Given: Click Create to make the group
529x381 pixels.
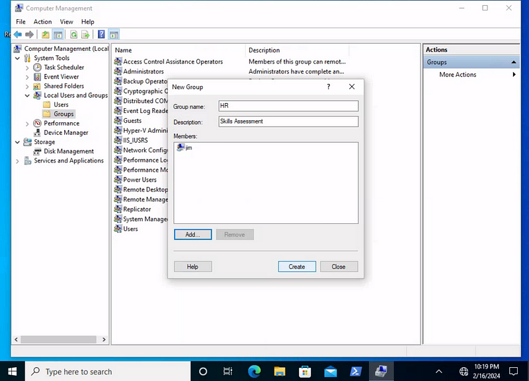Looking at the screenshot, I should pyautogui.click(x=297, y=267).
